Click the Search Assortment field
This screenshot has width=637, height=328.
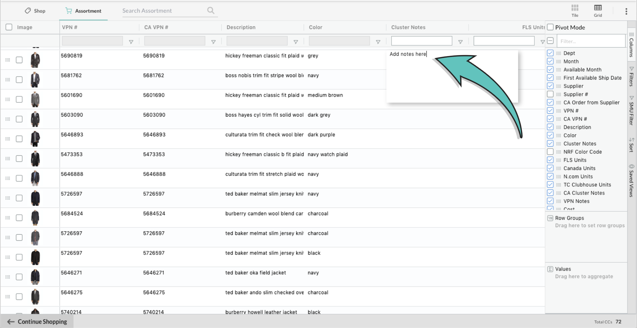(163, 11)
